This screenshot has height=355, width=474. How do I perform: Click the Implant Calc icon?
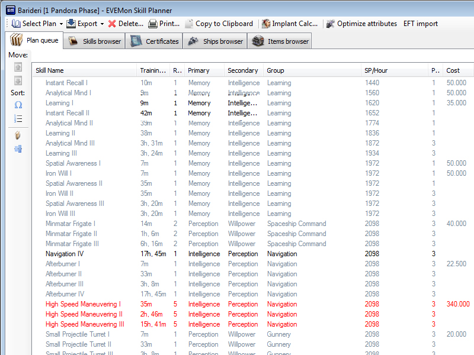pos(266,24)
